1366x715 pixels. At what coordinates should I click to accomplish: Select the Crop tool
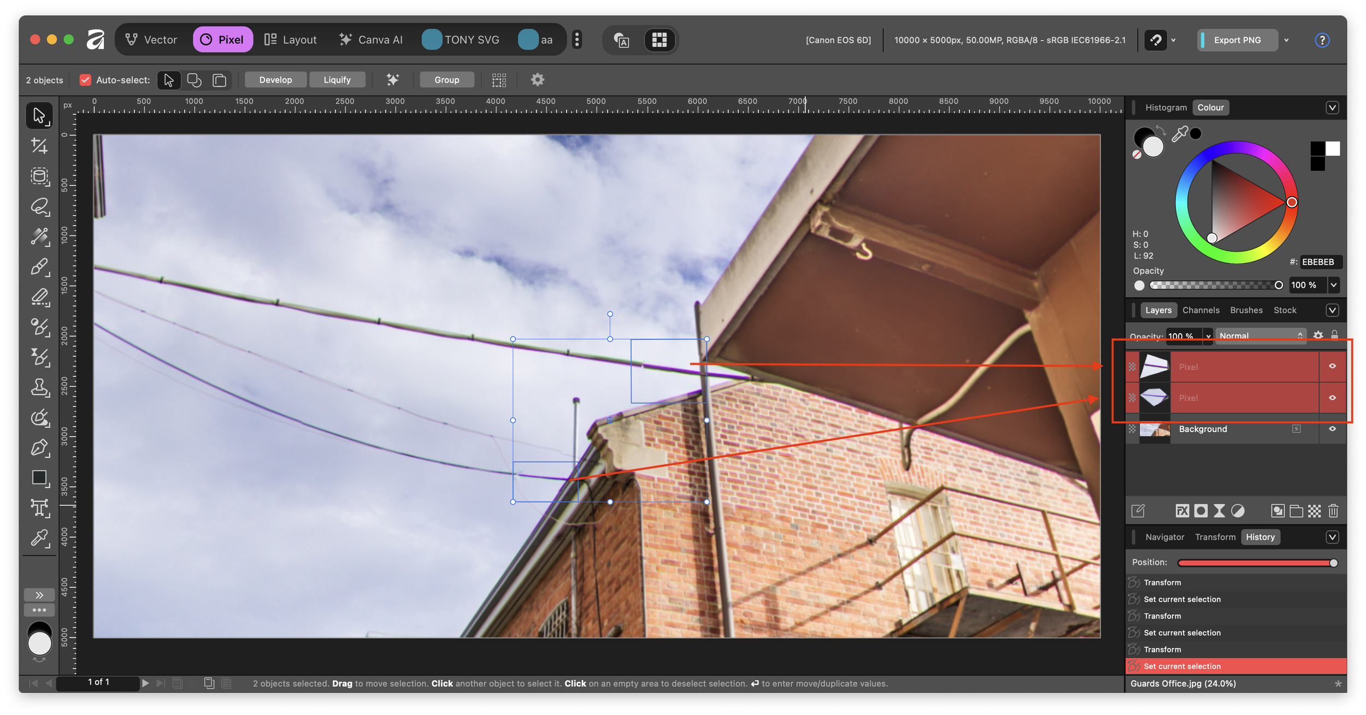(x=39, y=146)
